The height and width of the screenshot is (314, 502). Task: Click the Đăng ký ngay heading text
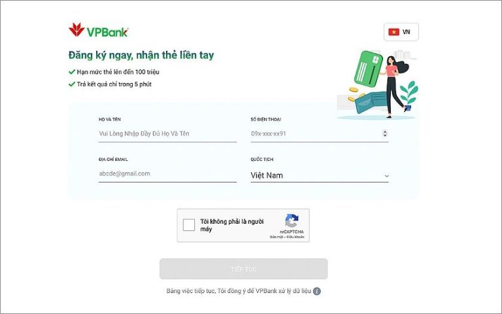point(141,55)
